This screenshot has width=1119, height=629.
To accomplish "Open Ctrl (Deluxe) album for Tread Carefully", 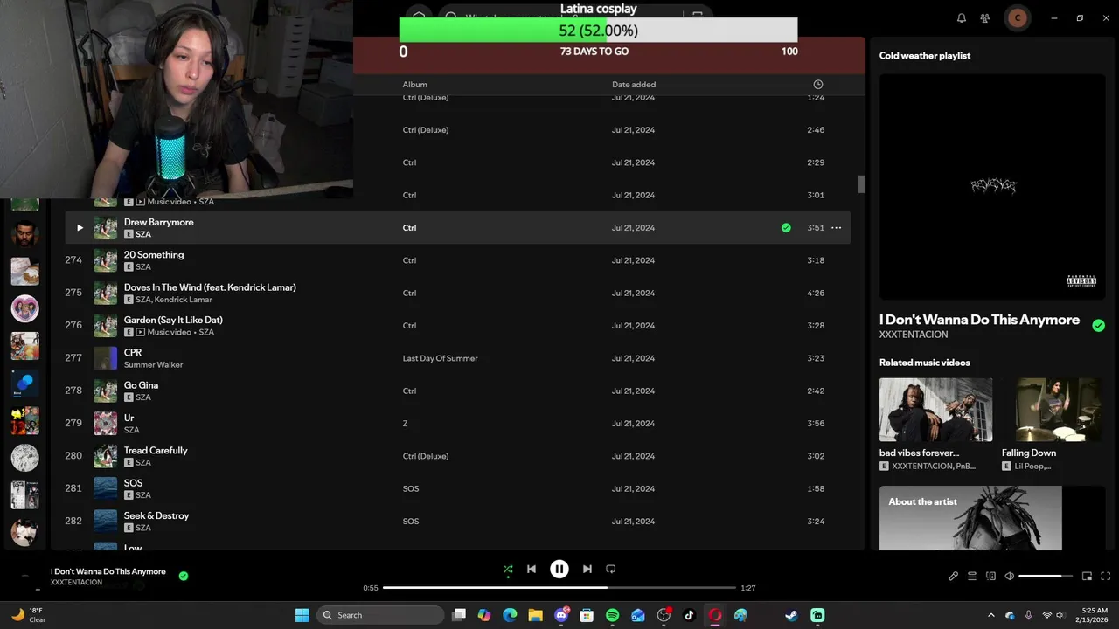I will 425,456.
